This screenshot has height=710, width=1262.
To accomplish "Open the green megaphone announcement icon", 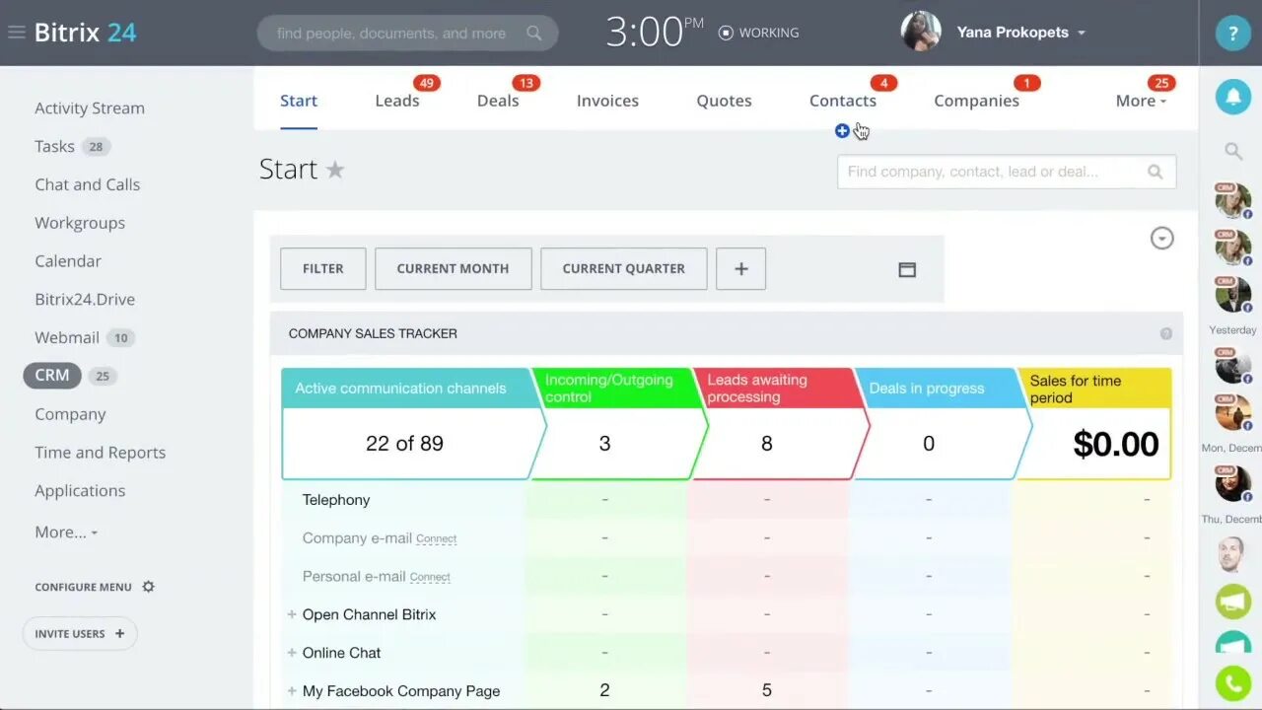I will [x=1232, y=602].
